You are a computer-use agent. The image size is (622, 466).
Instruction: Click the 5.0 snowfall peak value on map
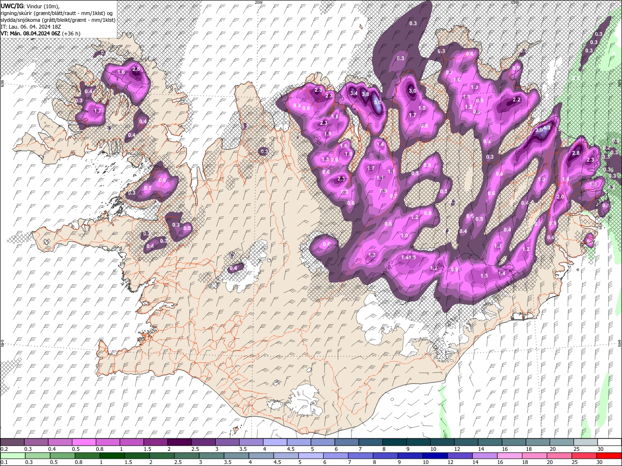pos(378,103)
